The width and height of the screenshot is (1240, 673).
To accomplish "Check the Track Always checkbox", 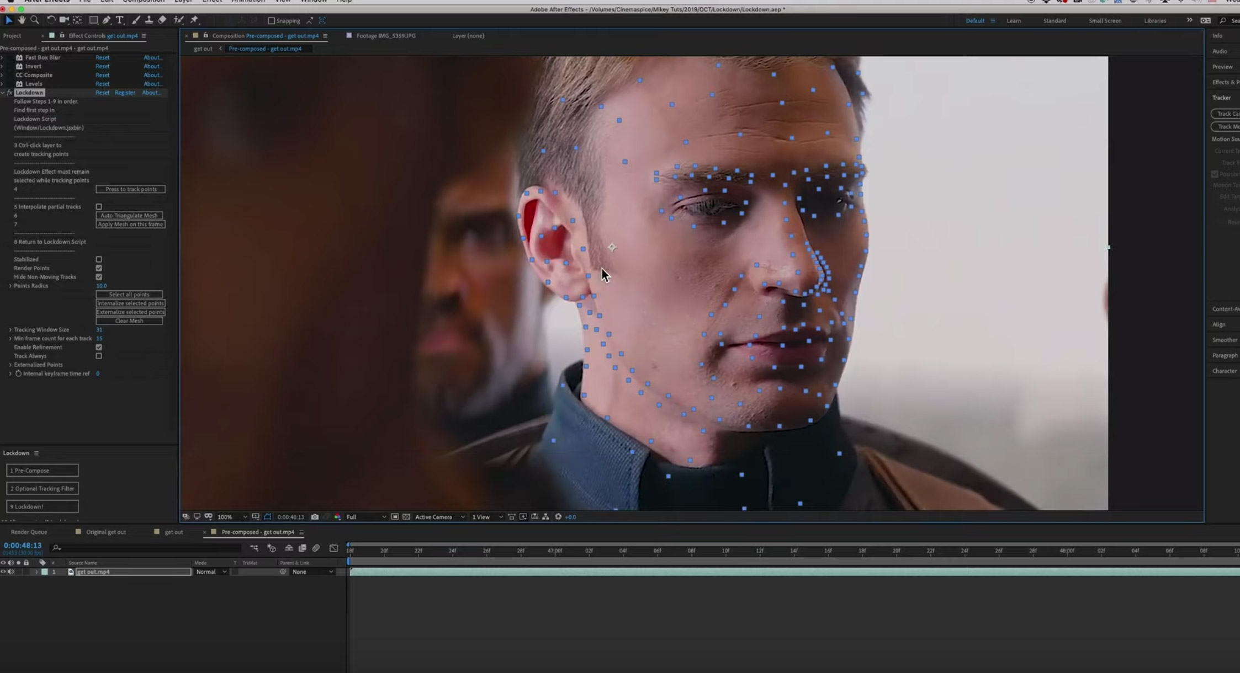I will 99,356.
